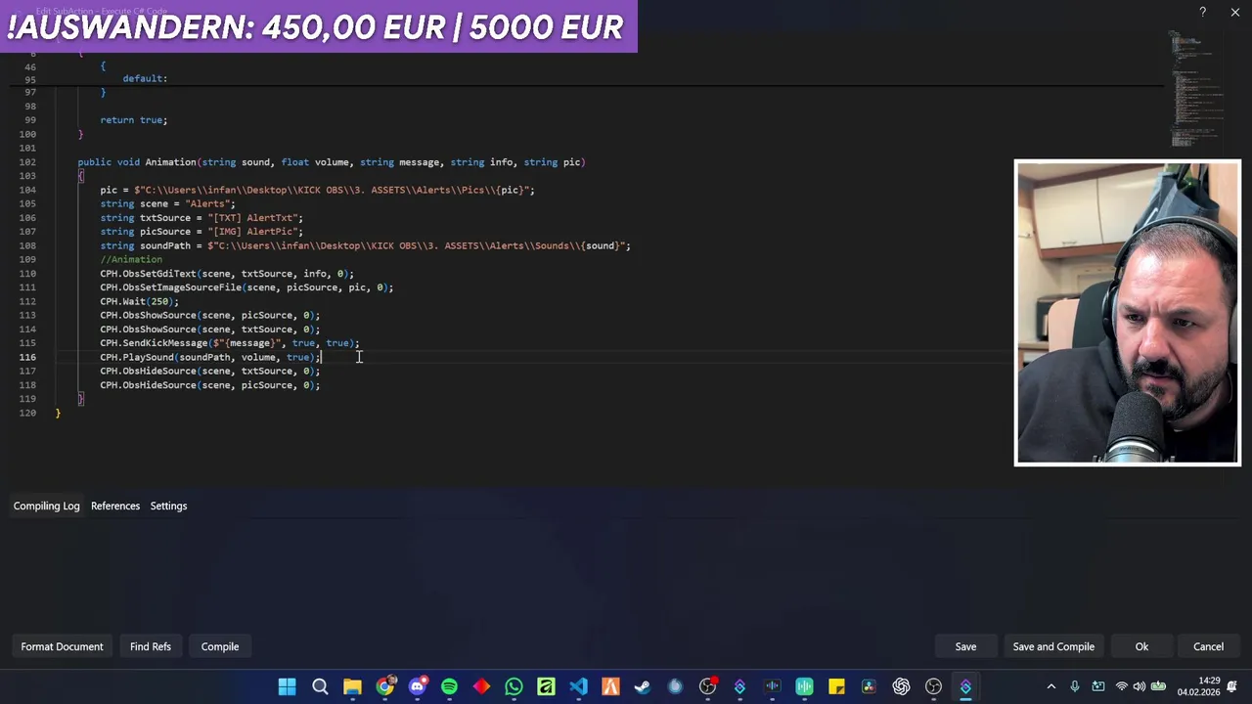The height and width of the screenshot is (704, 1252).
Task: Click the Save button
Action: tap(965, 646)
